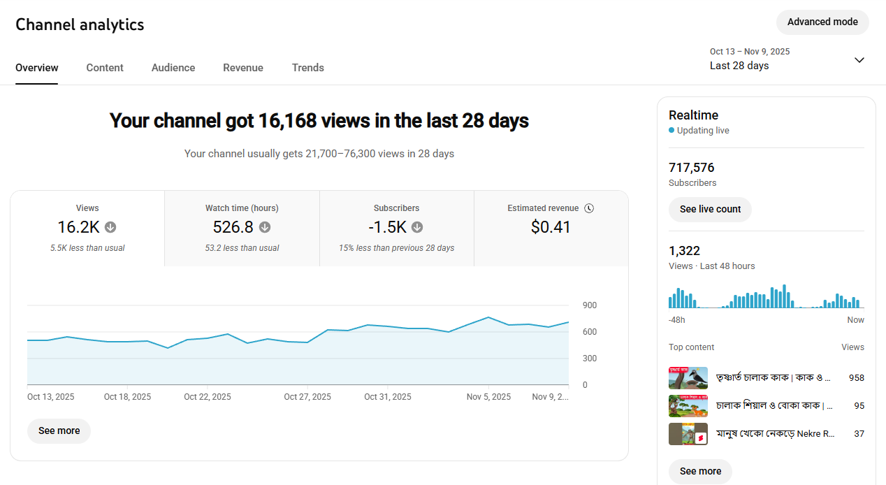Click the down-arrow icon beside Views 16.2K
This screenshot has width=886, height=485.
110,227
